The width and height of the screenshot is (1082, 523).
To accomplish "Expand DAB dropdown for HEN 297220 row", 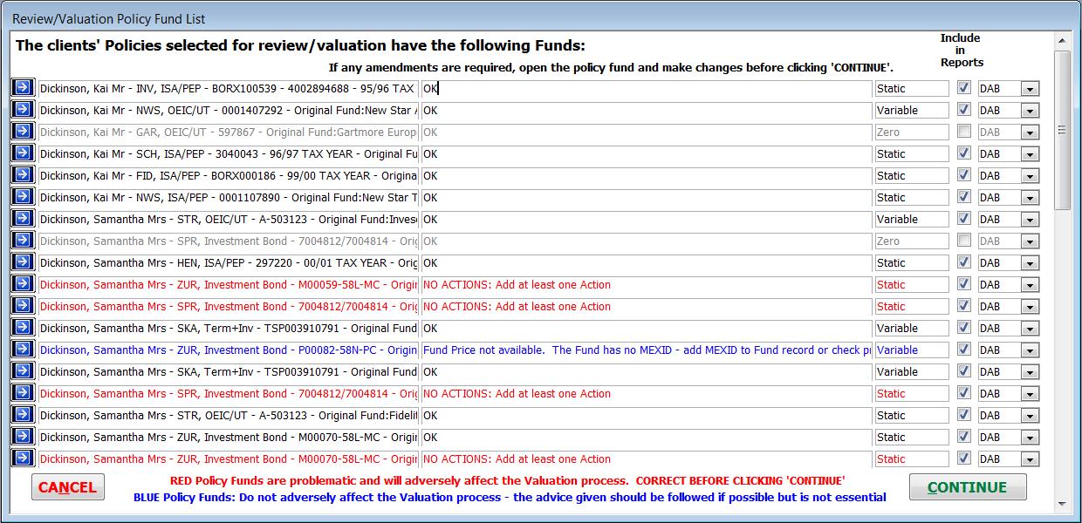I will tap(1030, 263).
